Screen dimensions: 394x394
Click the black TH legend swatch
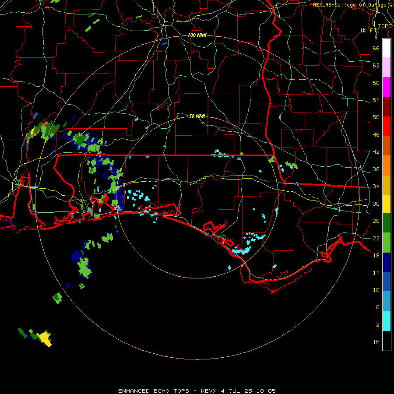click(x=387, y=341)
